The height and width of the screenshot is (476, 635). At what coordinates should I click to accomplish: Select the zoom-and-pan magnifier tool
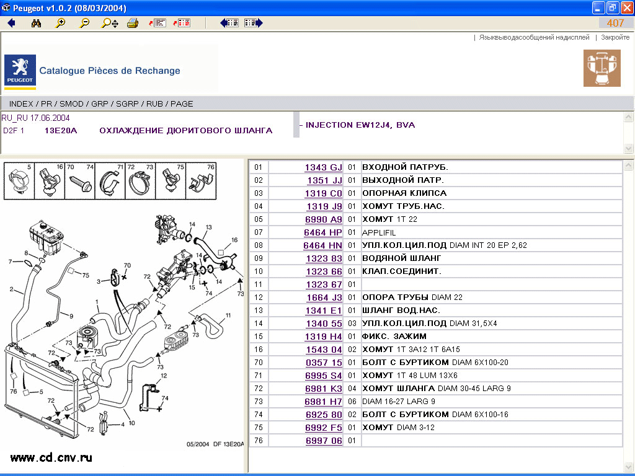tap(110, 23)
